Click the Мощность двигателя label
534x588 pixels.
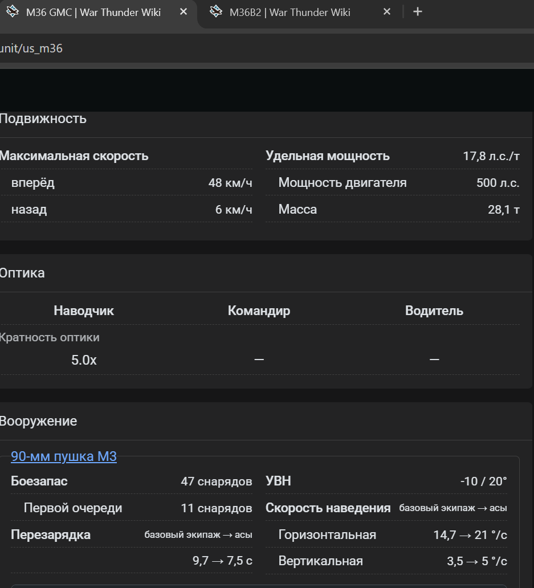click(x=343, y=183)
